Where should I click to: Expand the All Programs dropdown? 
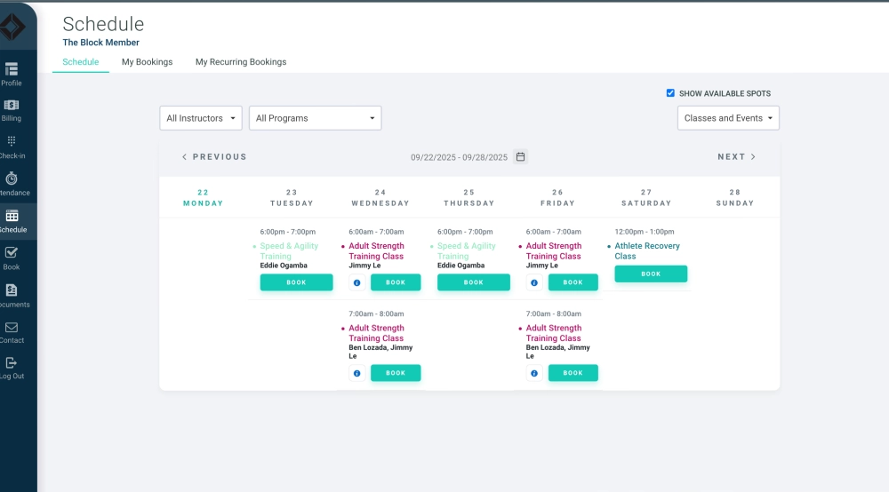(x=315, y=118)
